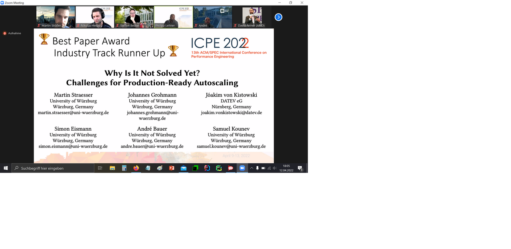Viewport: 511px width, 249px height.
Task: Expand hidden system tray icons chevron
Action: click(252, 168)
